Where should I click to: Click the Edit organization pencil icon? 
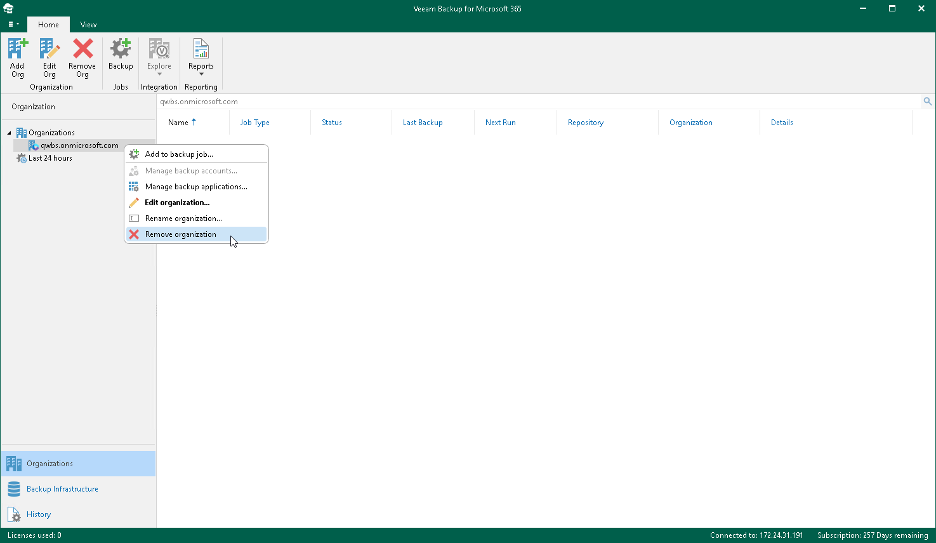point(134,203)
